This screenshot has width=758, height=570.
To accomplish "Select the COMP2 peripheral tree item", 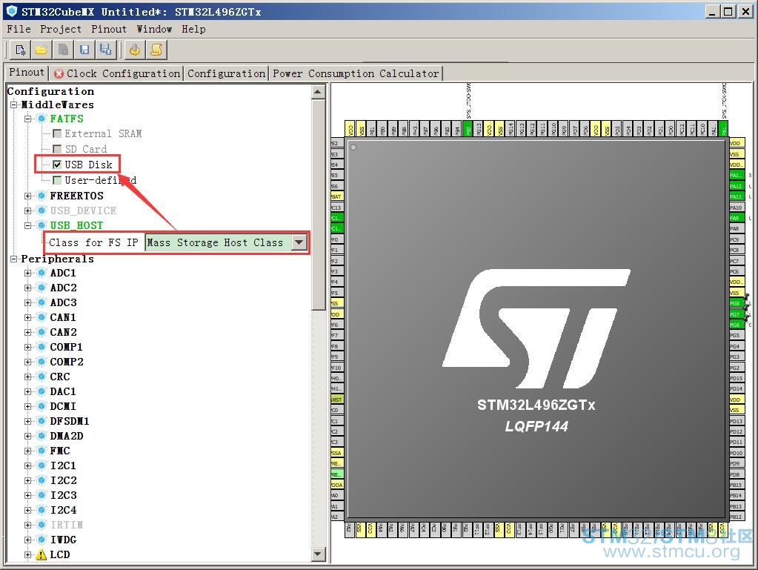I will pos(67,362).
